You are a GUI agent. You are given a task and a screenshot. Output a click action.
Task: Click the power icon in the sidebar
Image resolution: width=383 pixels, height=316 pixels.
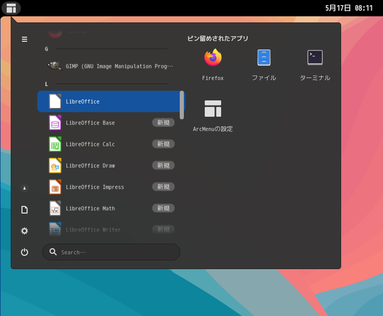click(25, 252)
